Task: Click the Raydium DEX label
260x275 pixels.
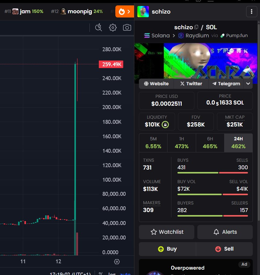Action: point(193,36)
